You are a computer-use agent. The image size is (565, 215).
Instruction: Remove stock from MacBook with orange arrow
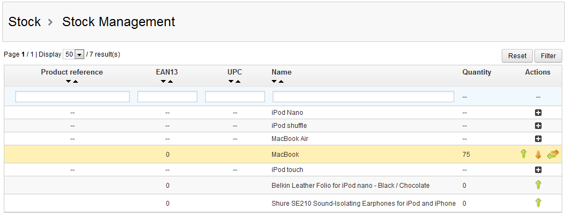[x=538, y=155]
